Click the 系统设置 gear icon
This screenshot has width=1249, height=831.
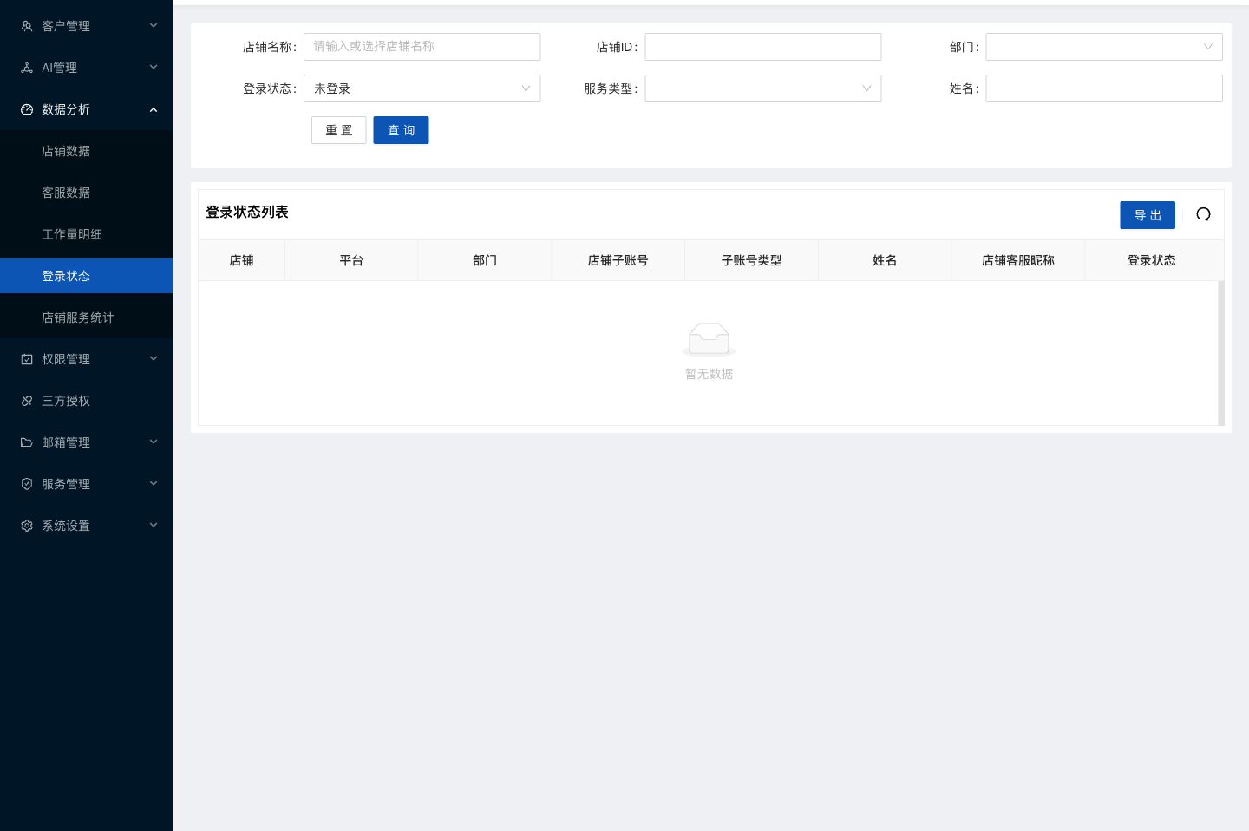point(27,526)
